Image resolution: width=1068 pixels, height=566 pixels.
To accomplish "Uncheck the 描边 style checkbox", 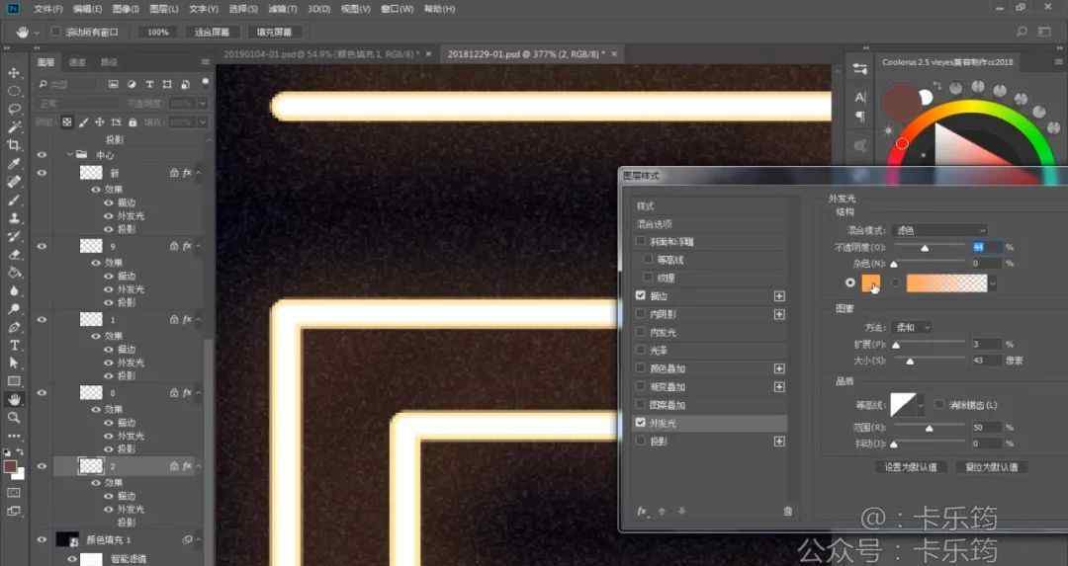I will click(x=640, y=296).
